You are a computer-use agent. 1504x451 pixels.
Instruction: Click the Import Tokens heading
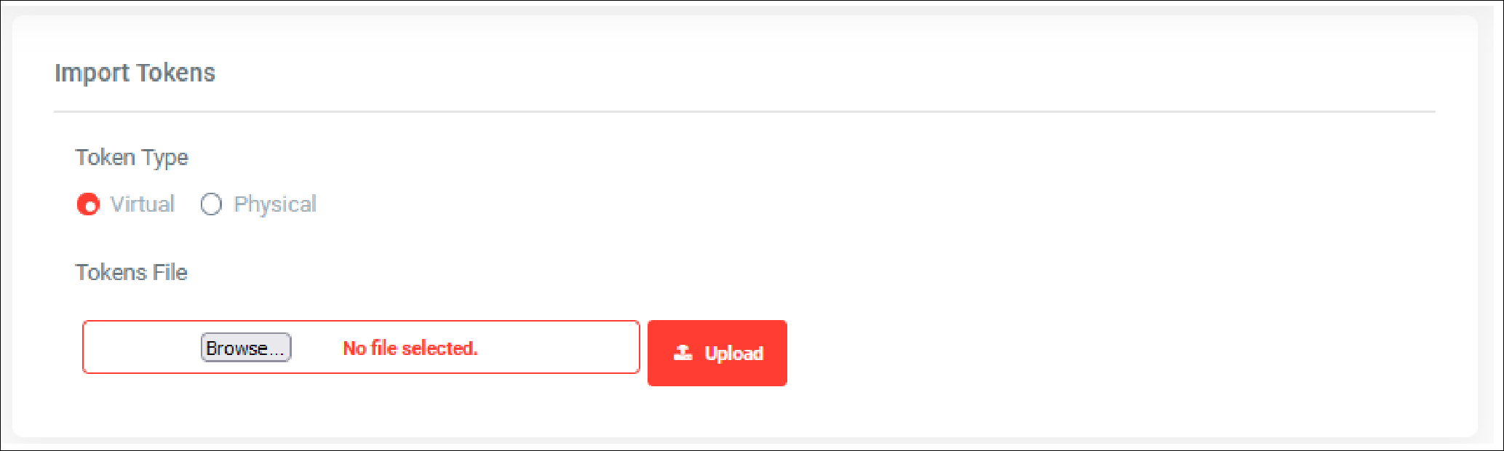135,73
